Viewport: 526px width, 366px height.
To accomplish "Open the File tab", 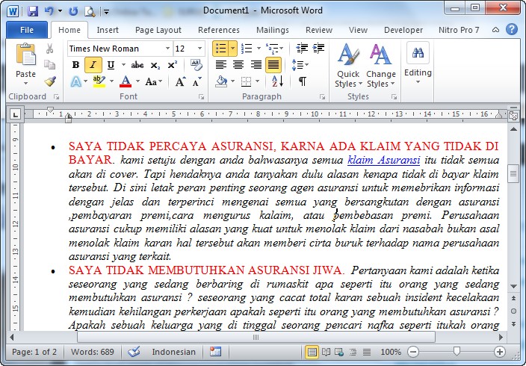I will tap(26, 30).
